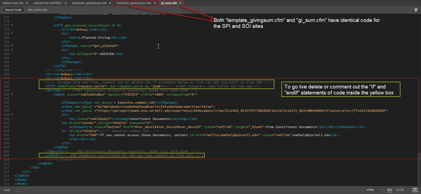Collapse the code fold at line 182
This screenshot has height=194, width=421.
12,46
